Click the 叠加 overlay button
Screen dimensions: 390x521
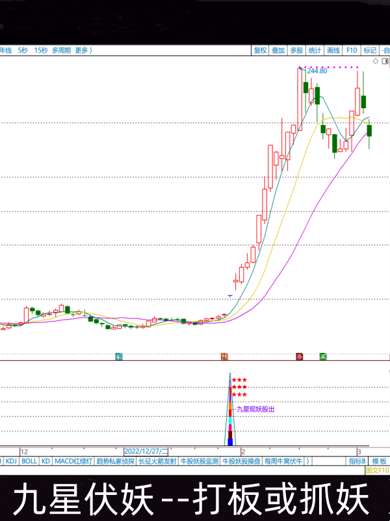click(278, 51)
